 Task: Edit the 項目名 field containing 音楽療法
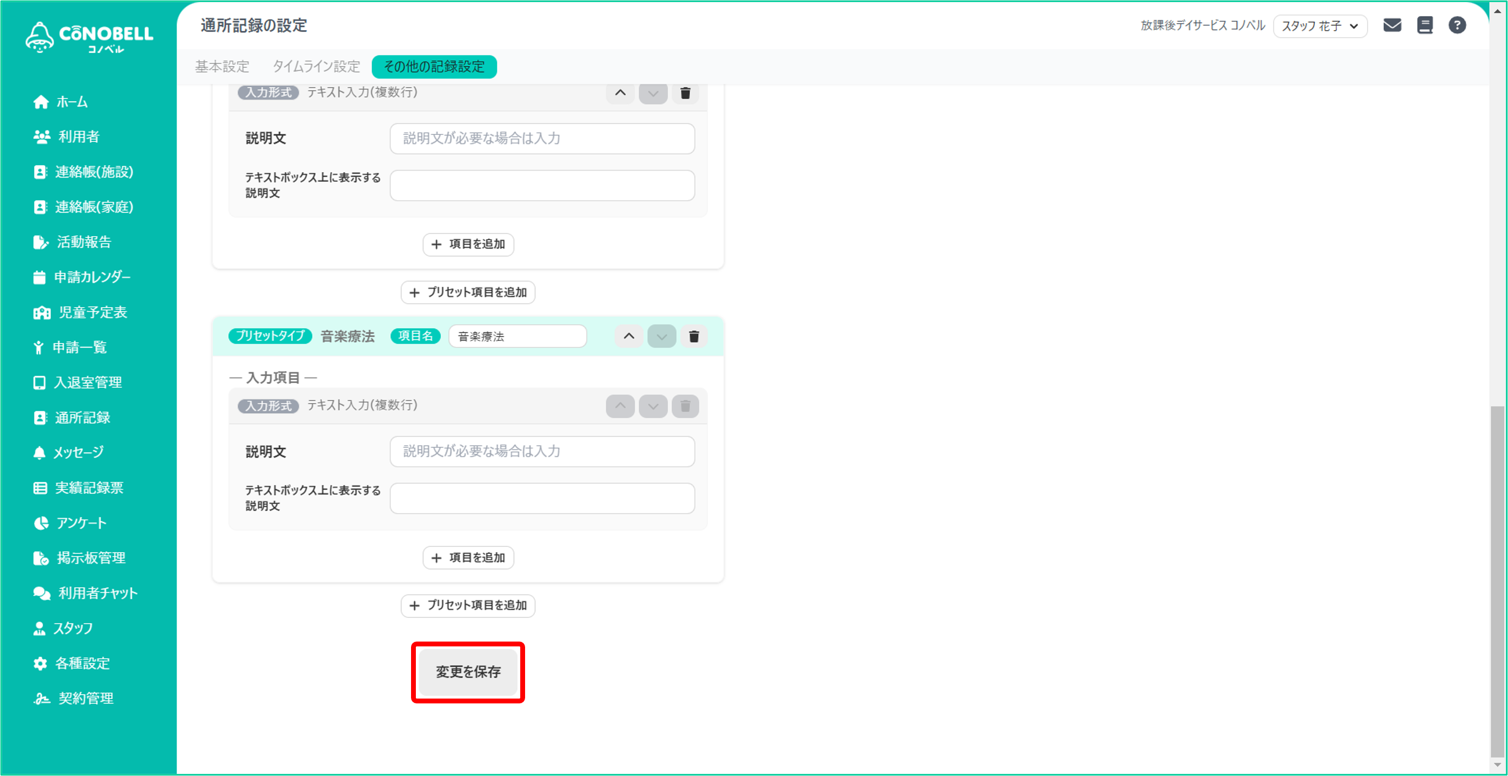518,337
